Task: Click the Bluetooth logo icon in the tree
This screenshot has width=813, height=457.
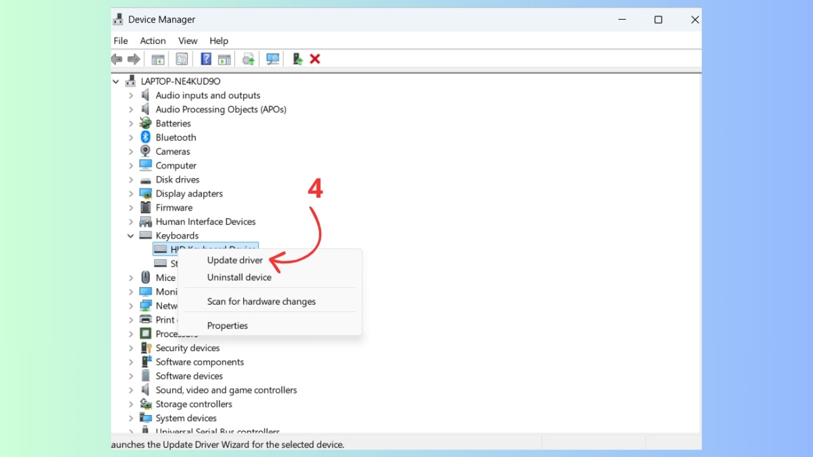Action: (x=145, y=137)
